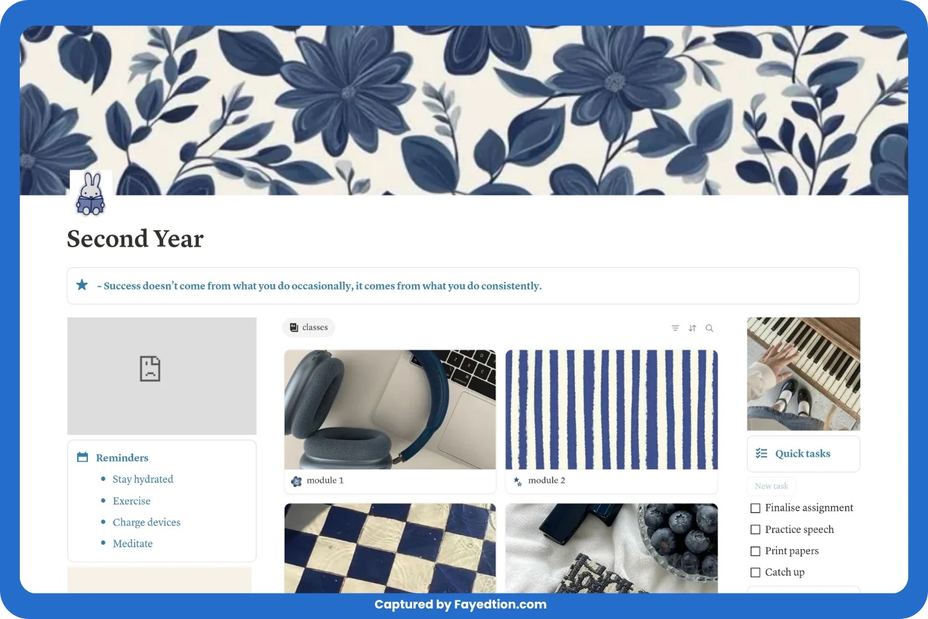Image resolution: width=928 pixels, height=619 pixels.
Task: Check off the Catch up task
Action: click(755, 573)
